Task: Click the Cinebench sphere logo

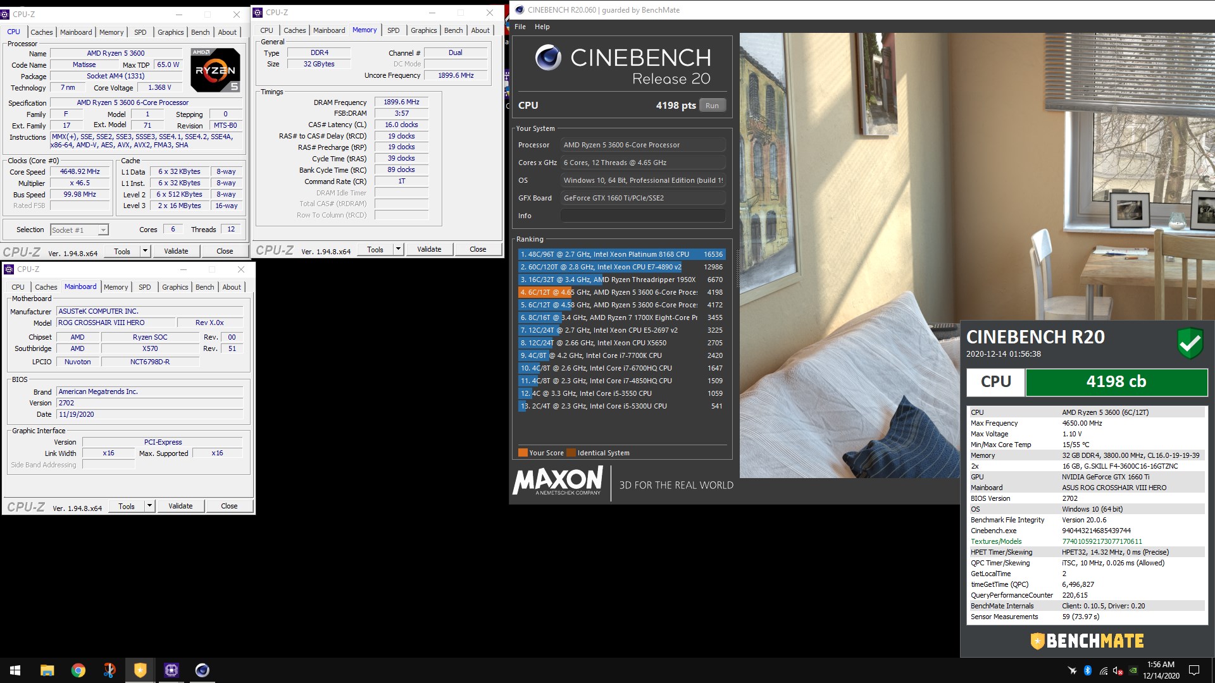Action: [x=548, y=58]
